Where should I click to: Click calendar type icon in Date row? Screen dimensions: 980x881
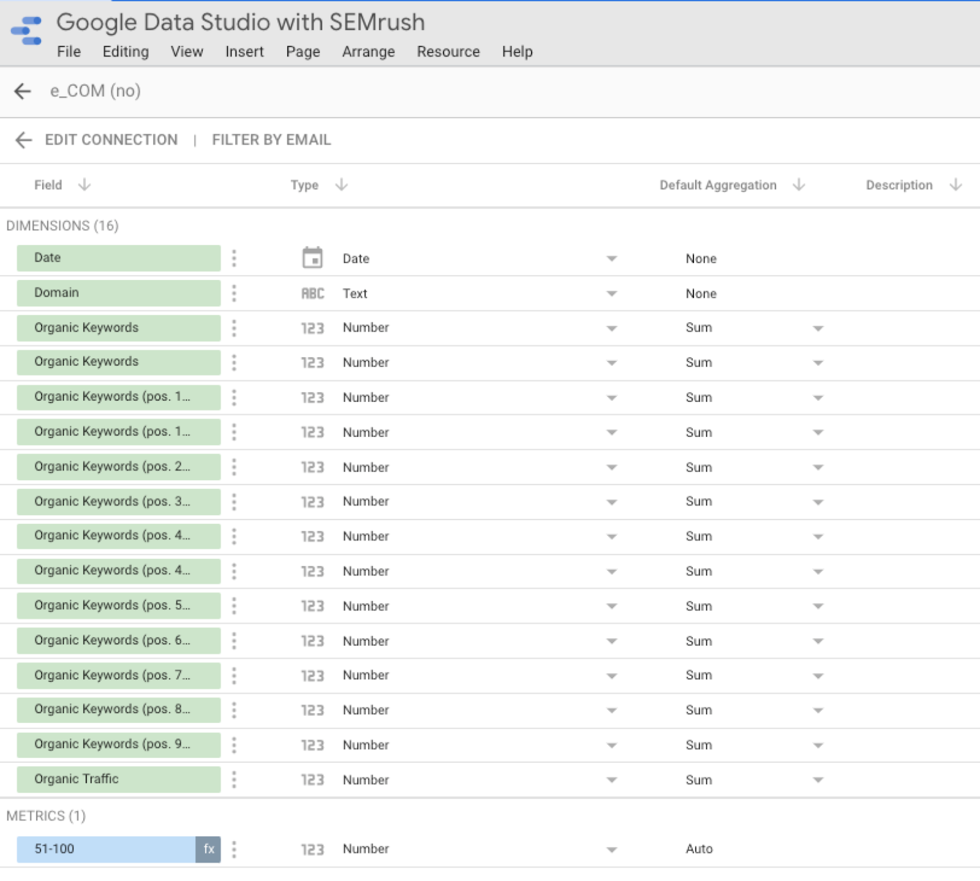(312, 258)
